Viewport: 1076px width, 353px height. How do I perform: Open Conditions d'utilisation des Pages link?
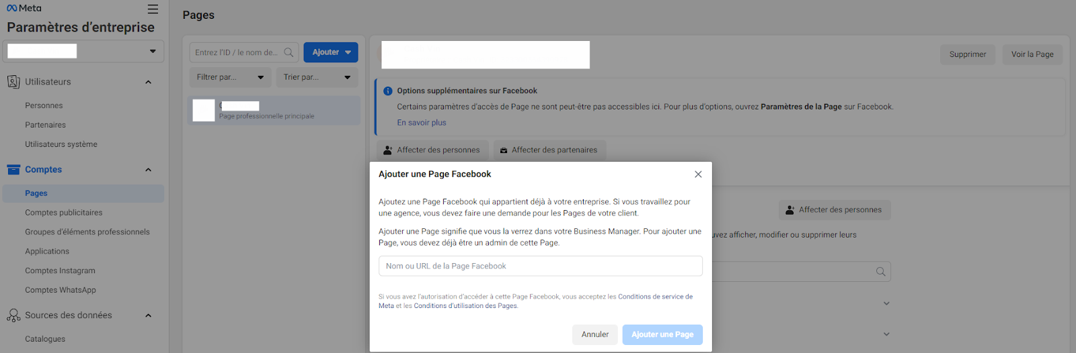(465, 306)
